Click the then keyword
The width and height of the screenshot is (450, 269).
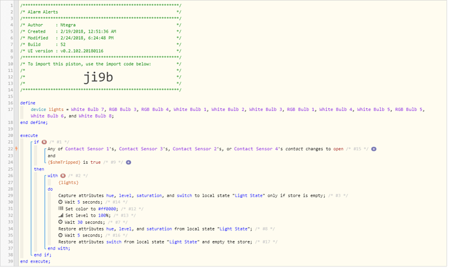point(39,170)
